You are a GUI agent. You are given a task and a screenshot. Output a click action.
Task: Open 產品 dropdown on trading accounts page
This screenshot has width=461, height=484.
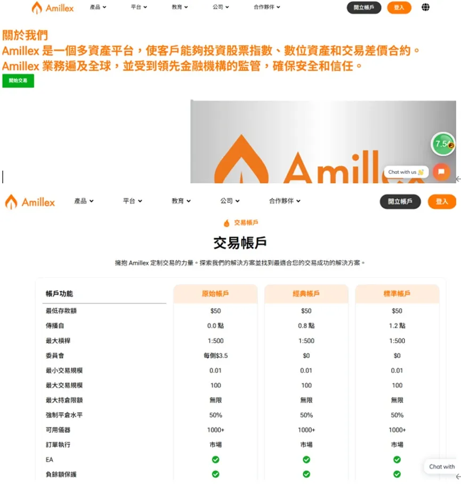click(x=84, y=201)
